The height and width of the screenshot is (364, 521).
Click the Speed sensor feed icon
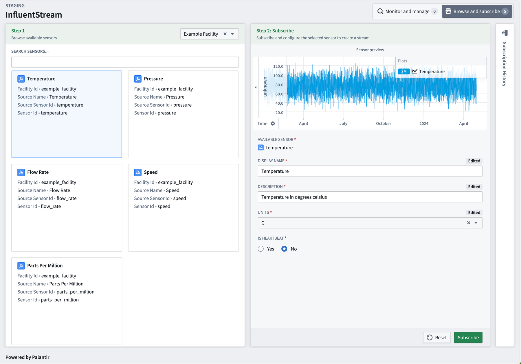click(x=138, y=172)
